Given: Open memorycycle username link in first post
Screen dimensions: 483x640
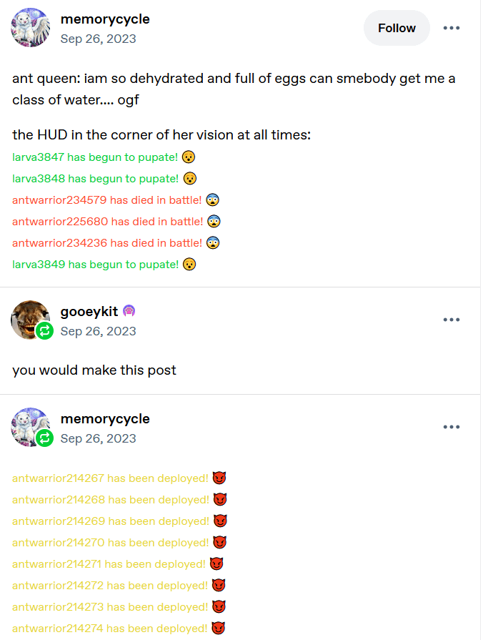Looking at the screenshot, I should point(105,19).
